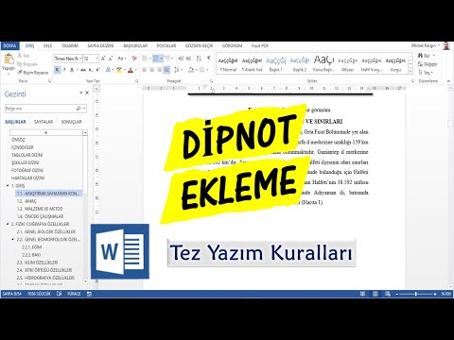This screenshot has width=454, height=340.
Task: Click the borders icon
Action: point(202,70)
